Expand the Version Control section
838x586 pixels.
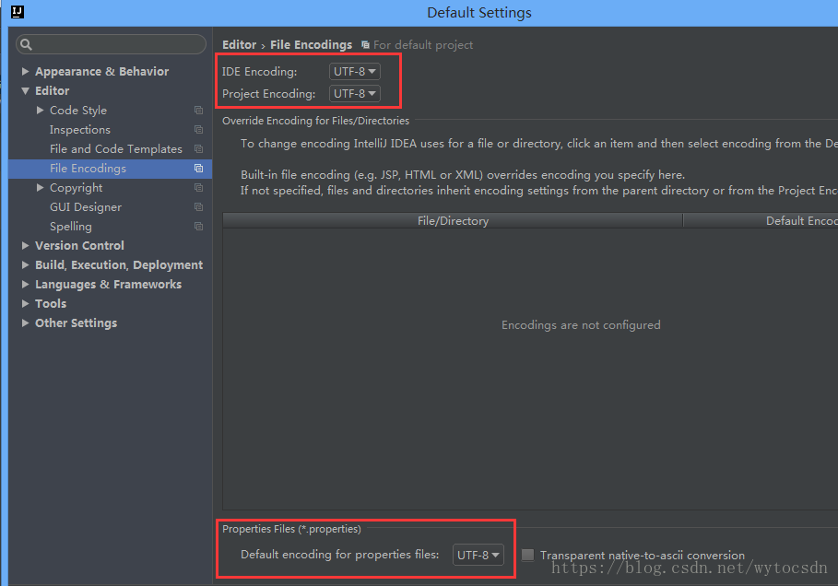click(x=26, y=246)
